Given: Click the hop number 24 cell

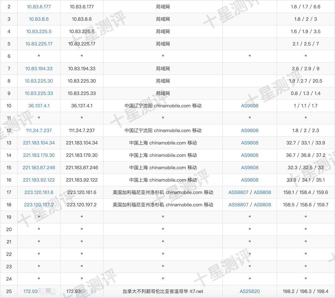Looking at the screenshot, I should click(9, 279).
